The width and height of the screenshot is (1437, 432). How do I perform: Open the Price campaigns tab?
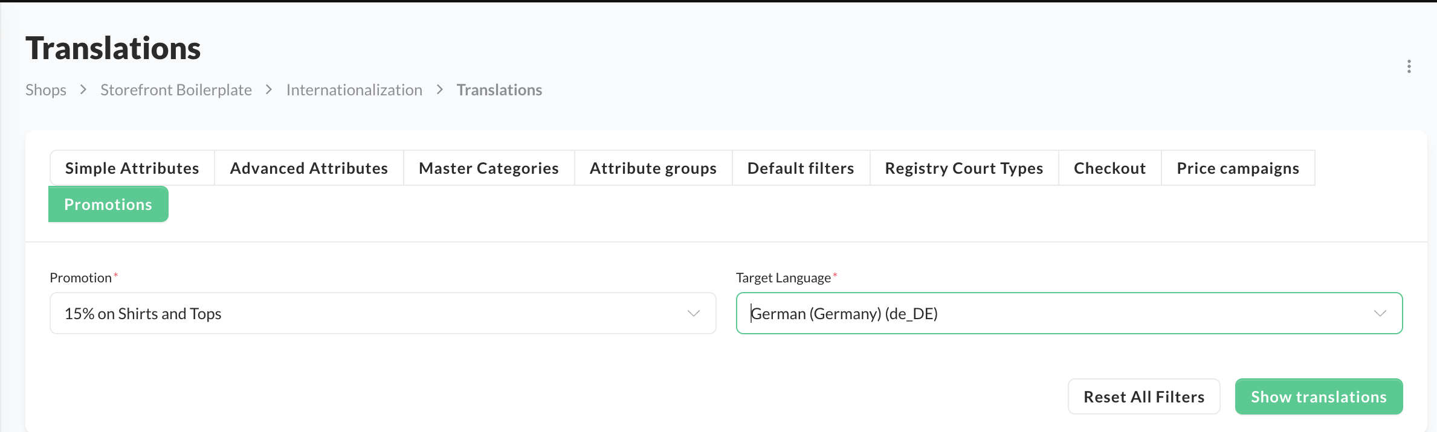[x=1238, y=168]
